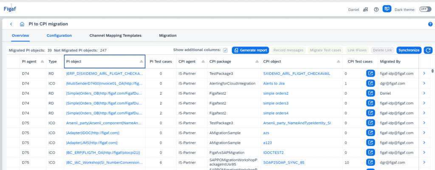The image size is (435, 170).
Task: Open the Migration tab
Action: point(167,36)
